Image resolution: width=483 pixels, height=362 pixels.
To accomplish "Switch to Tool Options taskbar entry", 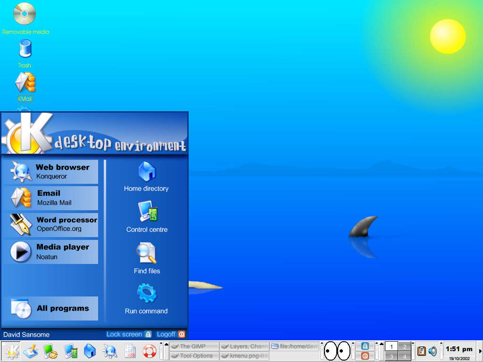I will click(194, 356).
